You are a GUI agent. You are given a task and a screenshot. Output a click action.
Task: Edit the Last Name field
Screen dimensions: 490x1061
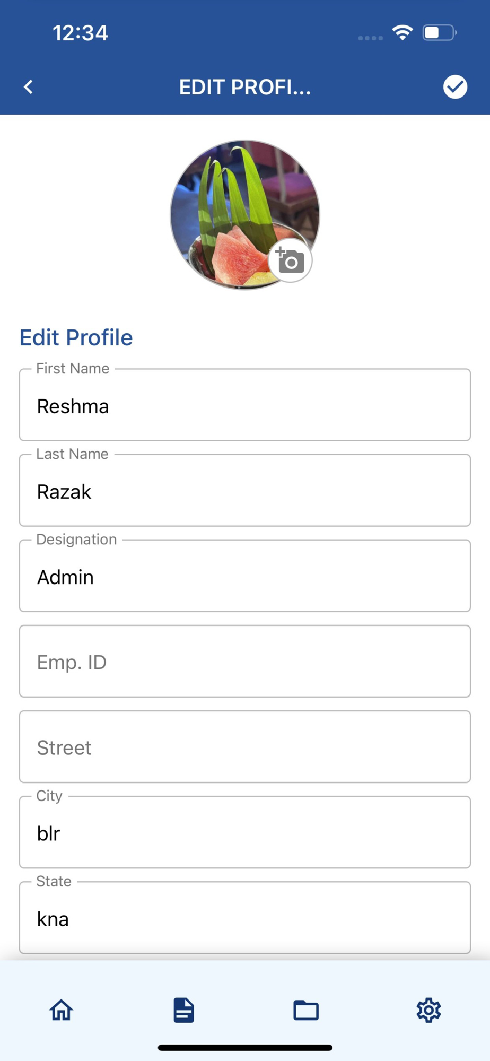coord(245,491)
